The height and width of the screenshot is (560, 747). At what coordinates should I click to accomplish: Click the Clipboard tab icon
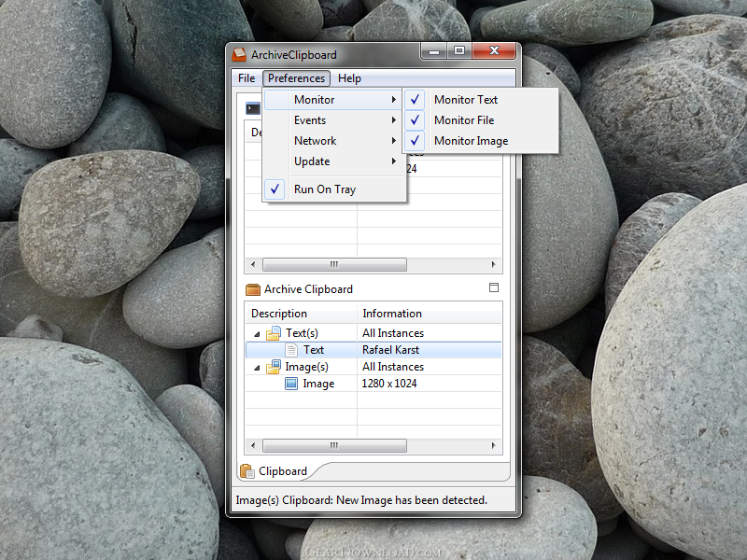(x=247, y=471)
